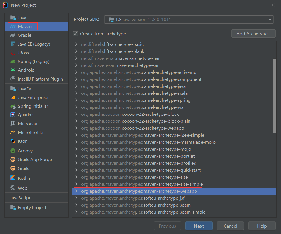Select softeu-archetype-seam-simple row
The width and height of the screenshot is (281, 234).
pos(174,212)
